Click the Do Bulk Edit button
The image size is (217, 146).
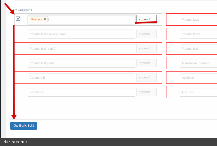click(x=23, y=126)
